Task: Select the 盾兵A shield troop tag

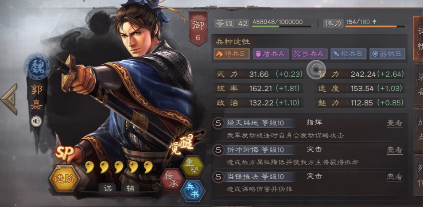Action: click(x=271, y=54)
